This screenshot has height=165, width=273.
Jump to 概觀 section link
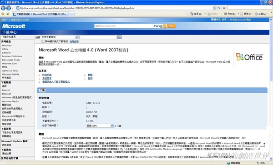[x=90, y=75]
